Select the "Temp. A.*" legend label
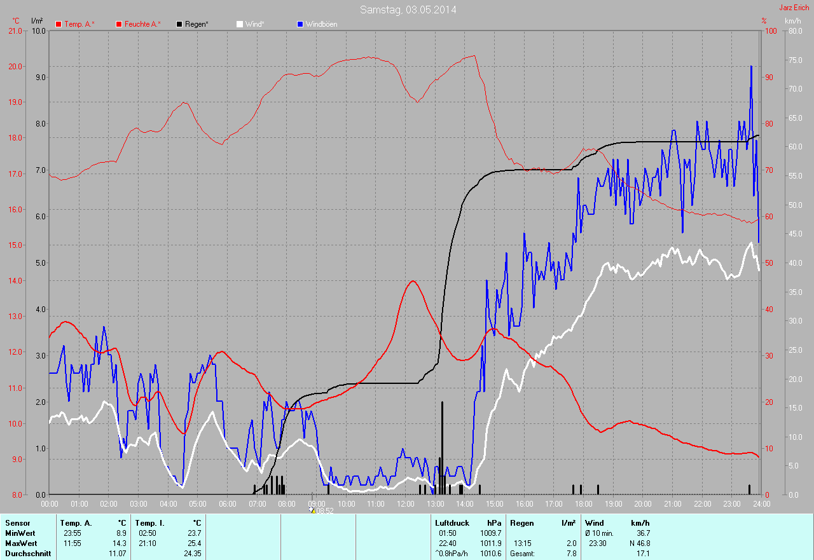Screen dimensions: 814x560 (79, 24)
